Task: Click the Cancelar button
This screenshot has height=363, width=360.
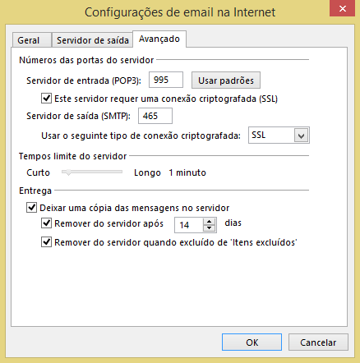Action: (318, 342)
